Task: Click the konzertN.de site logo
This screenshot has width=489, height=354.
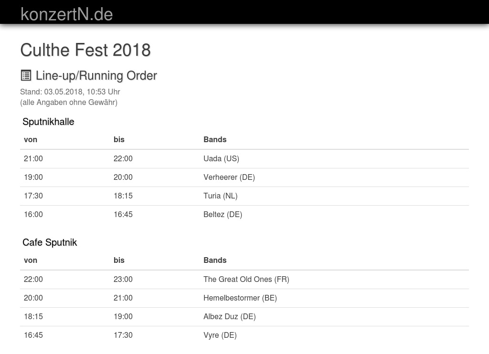Action: (x=66, y=14)
